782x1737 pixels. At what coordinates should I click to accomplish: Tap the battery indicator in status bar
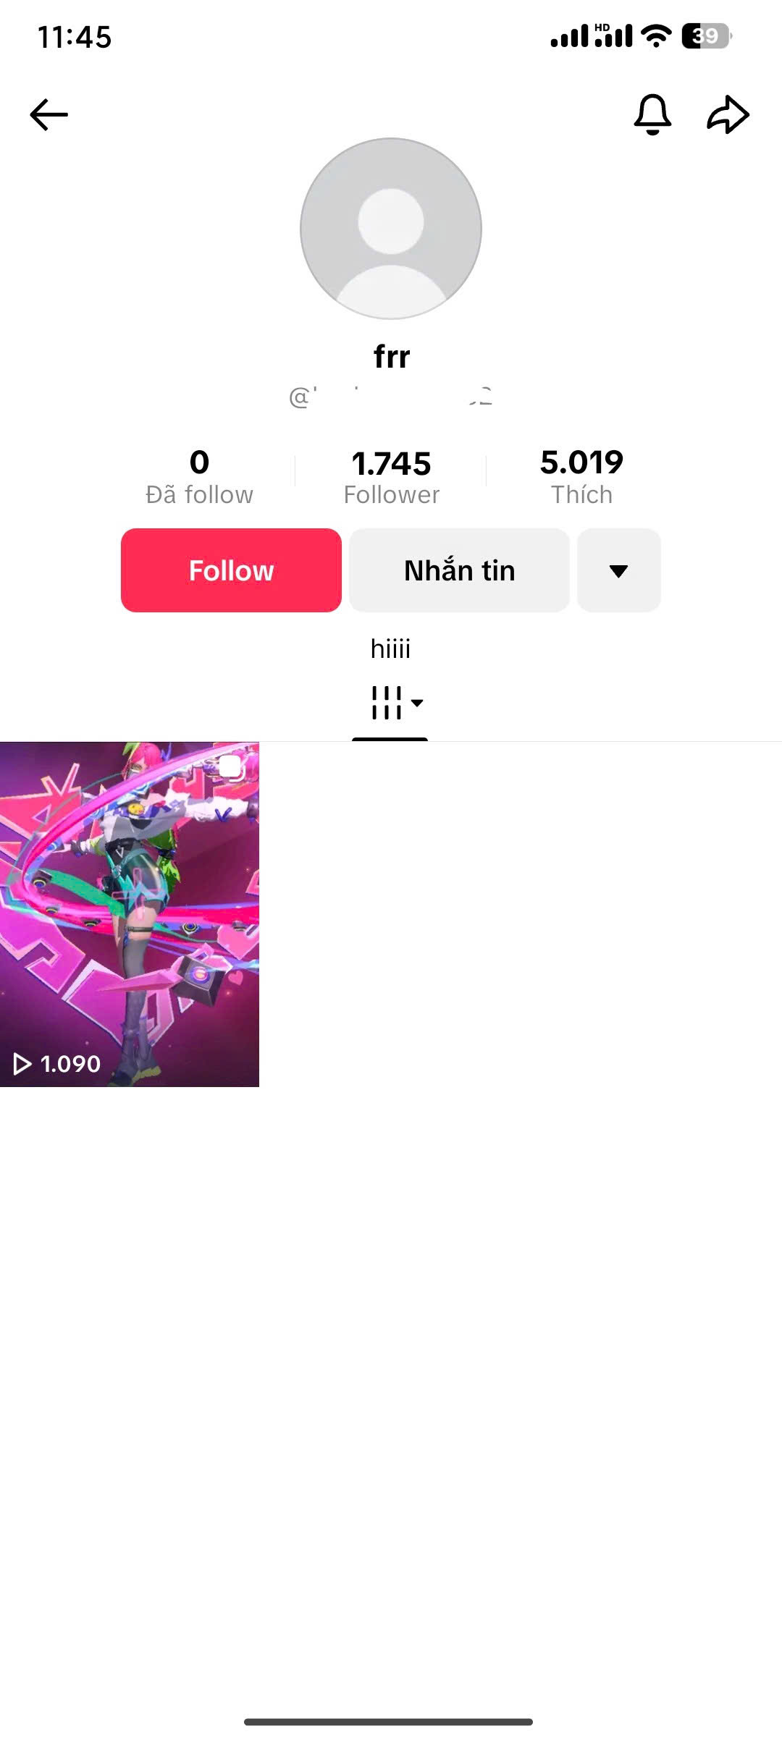point(707,35)
